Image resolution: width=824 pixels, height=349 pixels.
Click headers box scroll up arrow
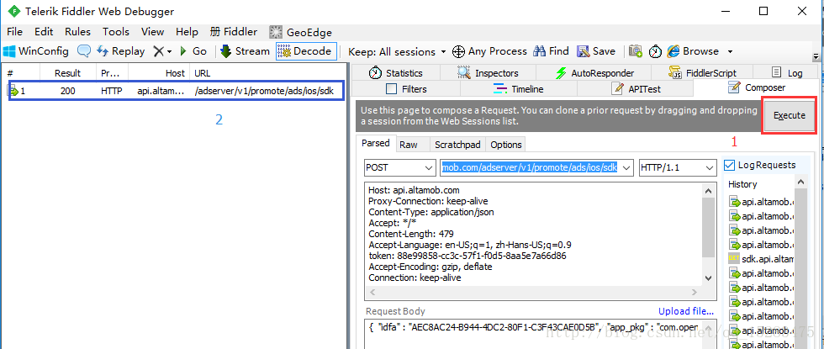[708, 191]
